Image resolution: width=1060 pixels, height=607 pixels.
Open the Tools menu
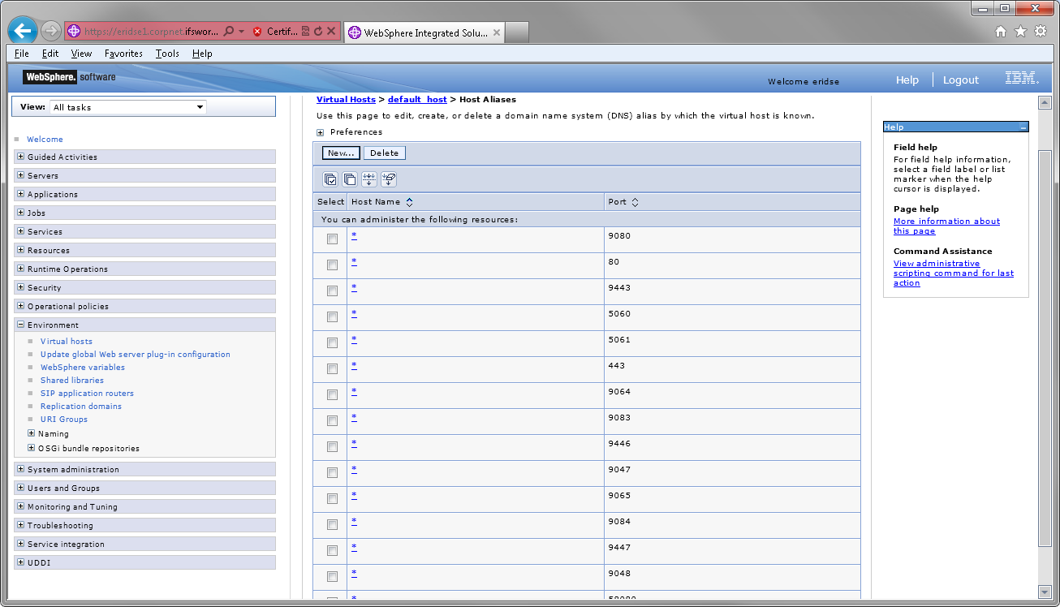[167, 54]
